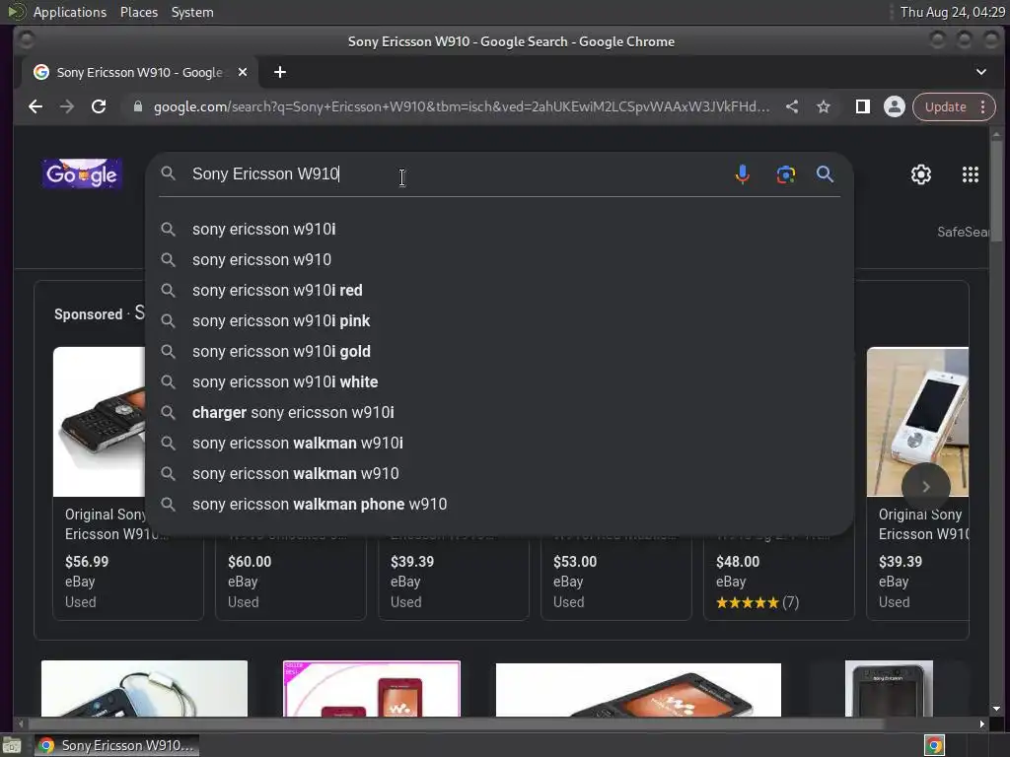Open image result with phone strap
The height and width of the screenshot is (757, 1010).
[144, 688]
